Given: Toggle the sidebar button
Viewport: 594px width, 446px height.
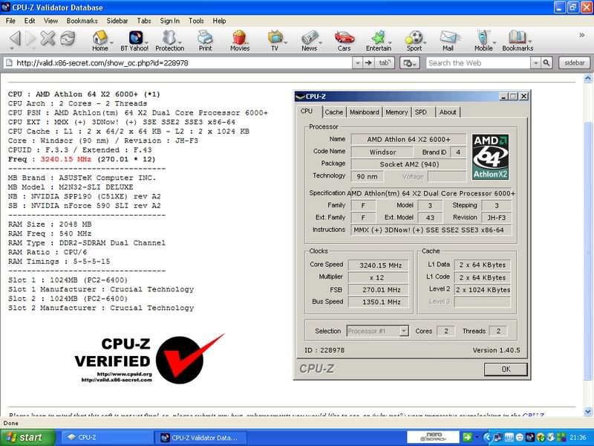Looking at the screenshot, I should pyautogui.click(x=574, y=62).
